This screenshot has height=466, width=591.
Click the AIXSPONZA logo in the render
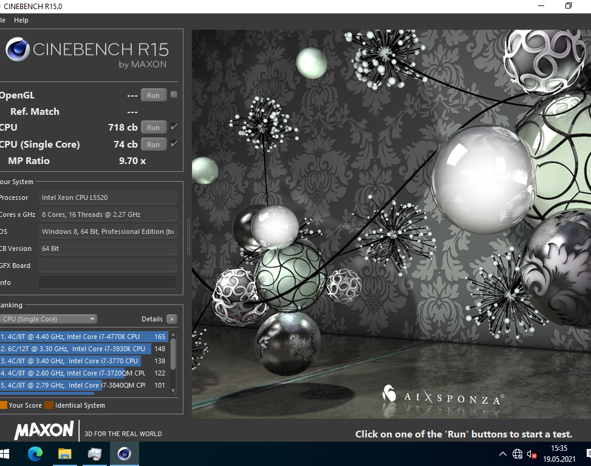(x=443, y=395)
